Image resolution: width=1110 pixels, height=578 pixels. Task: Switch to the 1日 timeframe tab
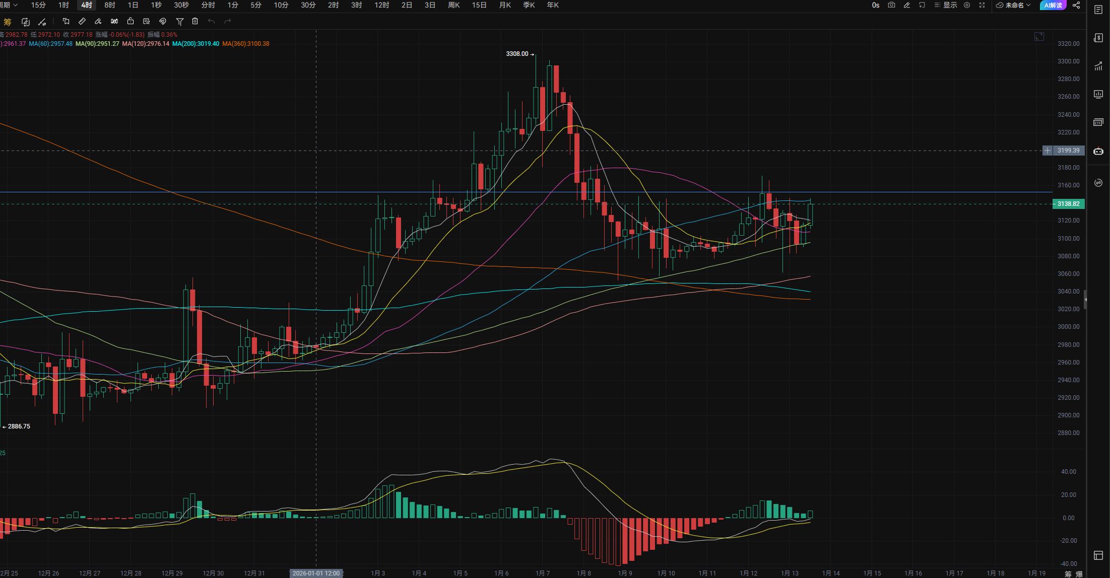click(133, 5)
